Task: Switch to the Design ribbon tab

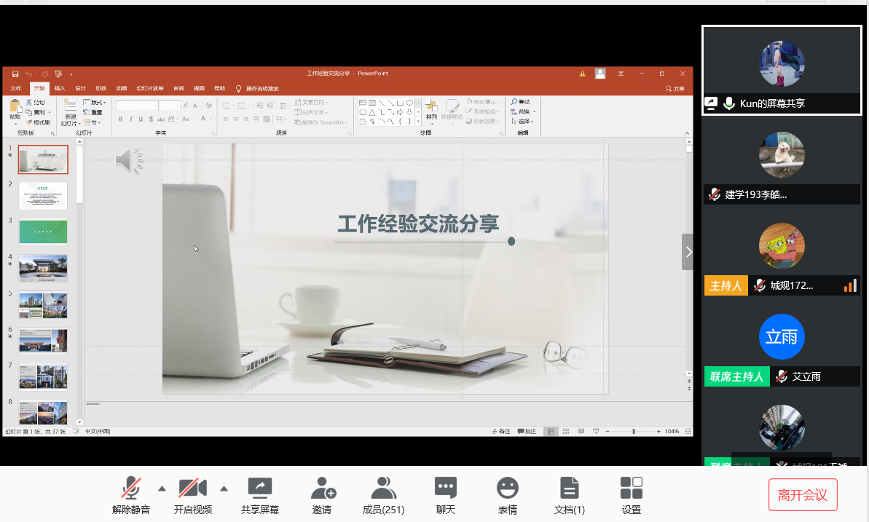Action: pyautogui.click(x=80, y=89)
